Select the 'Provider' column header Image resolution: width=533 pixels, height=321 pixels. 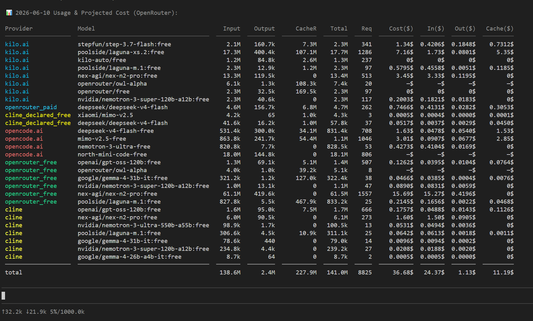pos(19,29)
